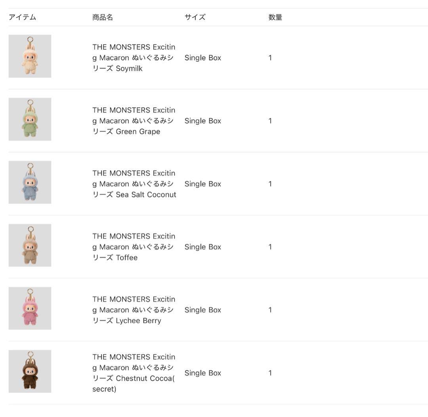Click the Lychee Berry product name
The image size is (428, 417).
[134, 310]
